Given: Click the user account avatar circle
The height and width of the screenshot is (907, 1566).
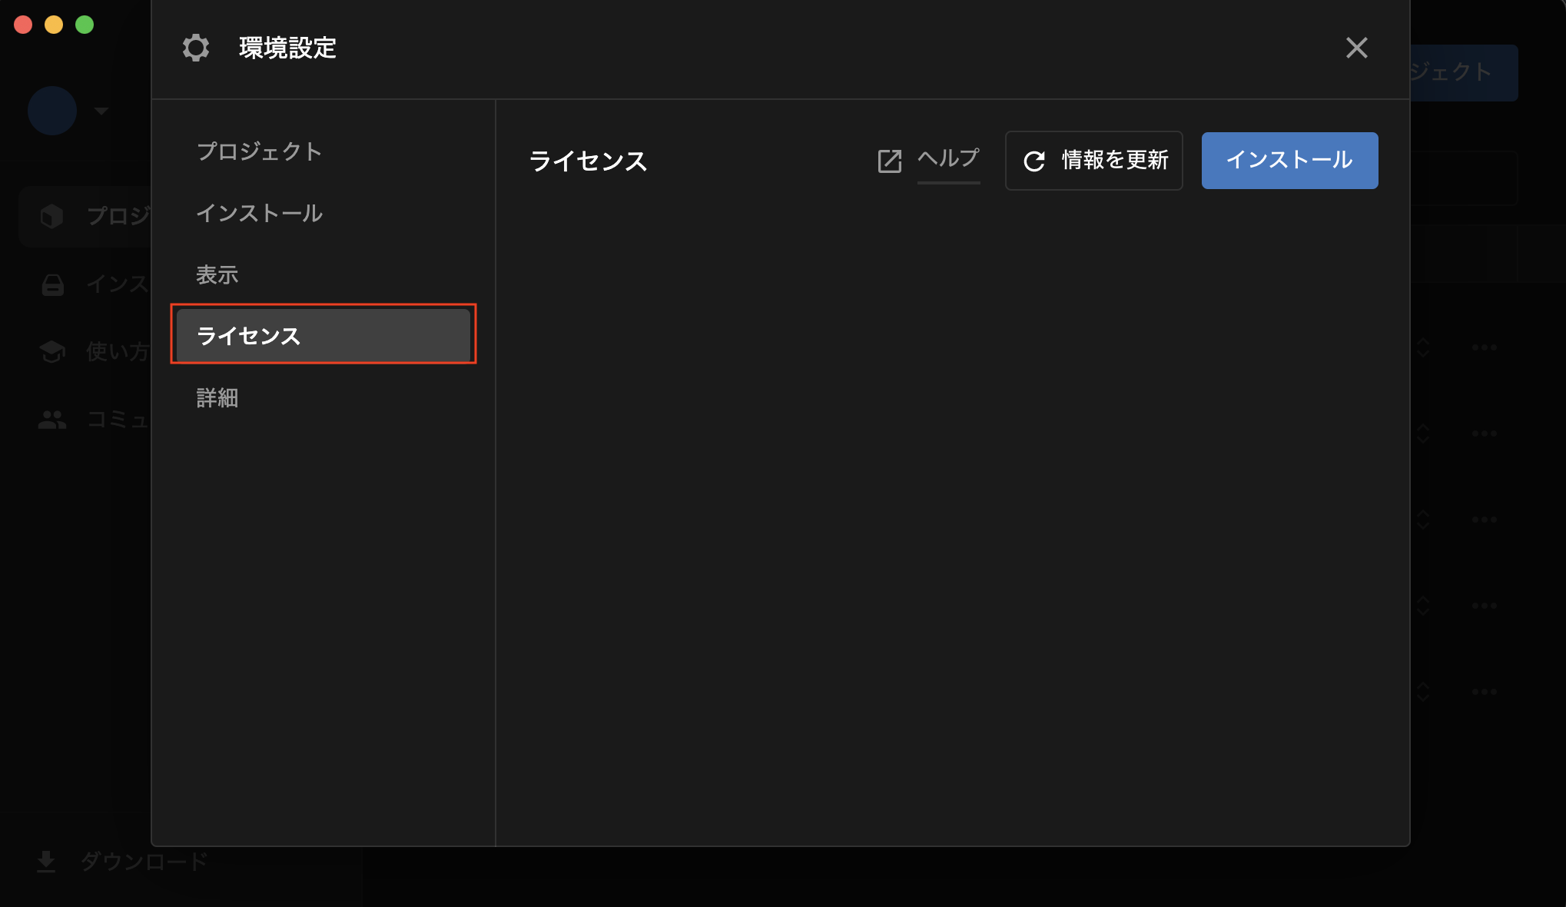Looking at the screenshot, I should pyautogui.click(x=52, y=111).
